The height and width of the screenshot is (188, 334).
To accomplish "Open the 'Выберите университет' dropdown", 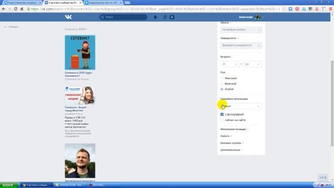I will [x=241, y=45].
